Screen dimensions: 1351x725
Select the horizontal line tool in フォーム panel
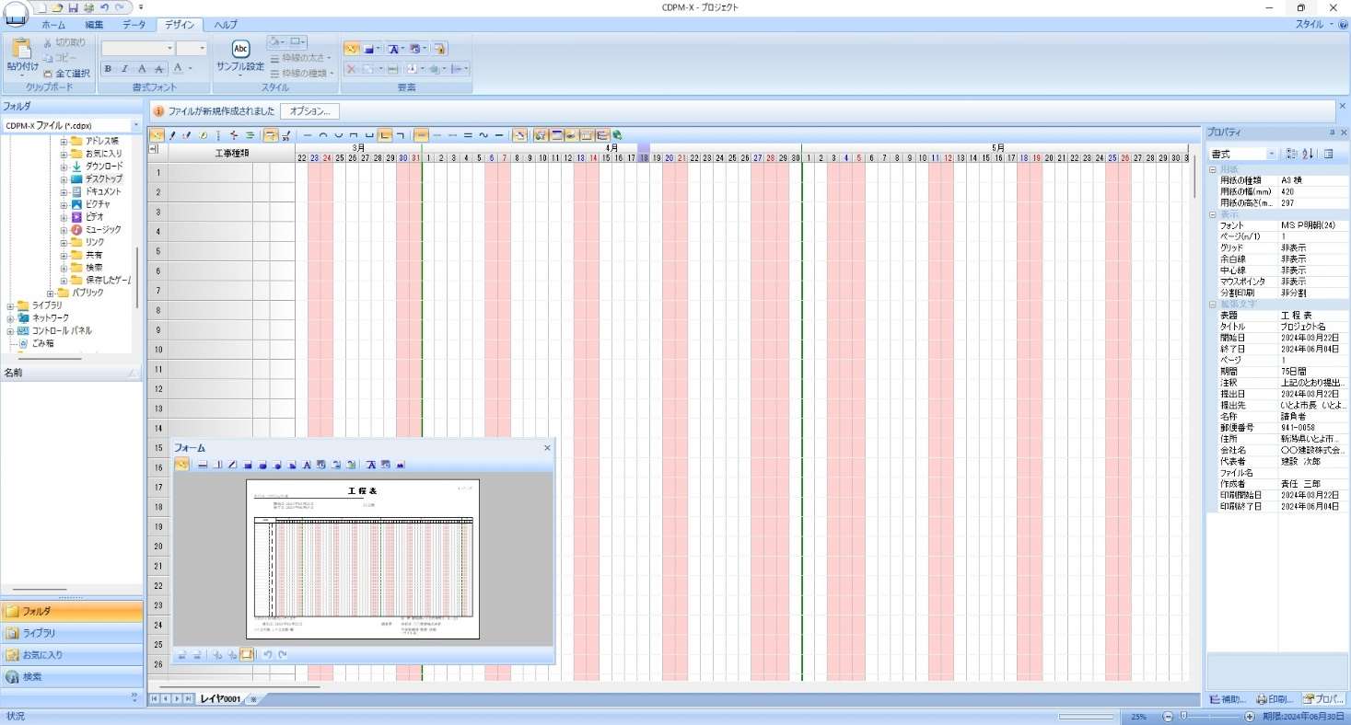pos(203,465)
